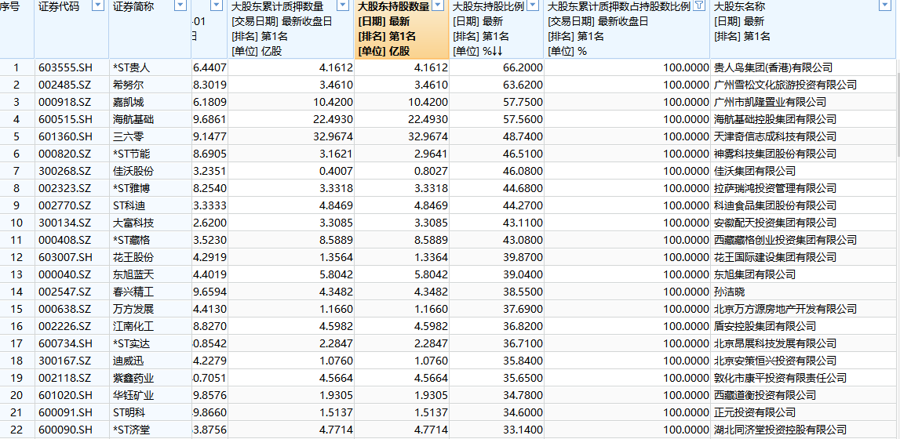This screenshot has width=900, height=439.
Task: Select shareholder 正元投资有限公司
Action: (755, 412)
